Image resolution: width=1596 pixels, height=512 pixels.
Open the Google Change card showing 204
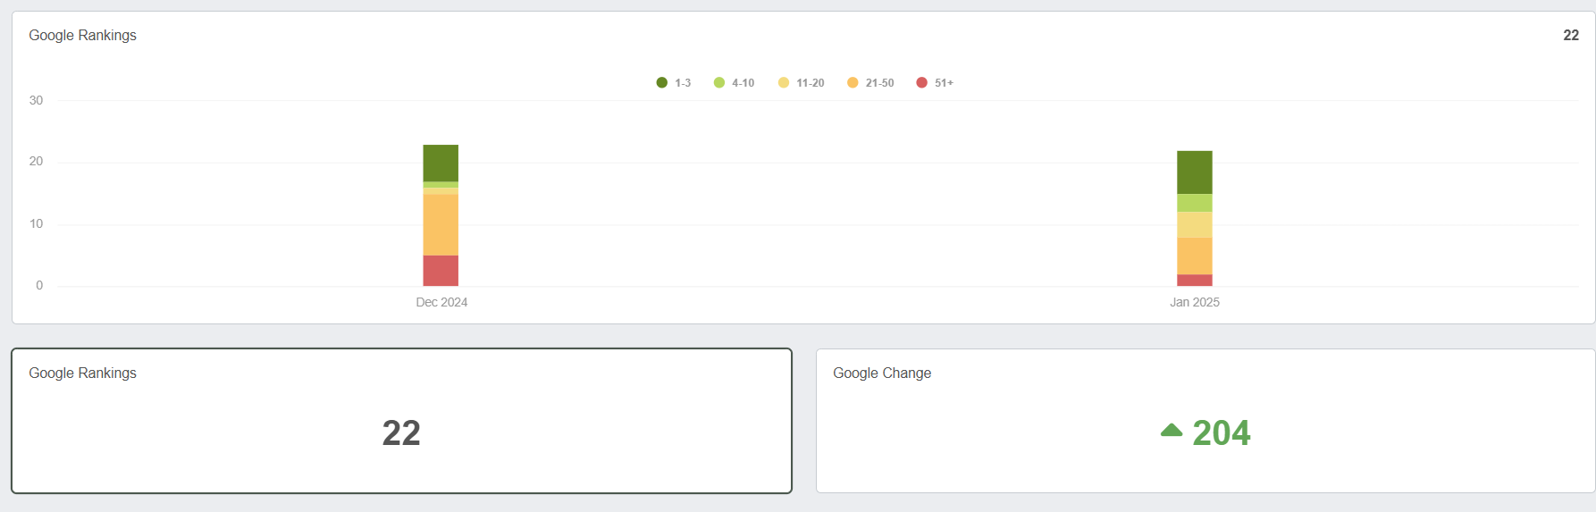(x=1205, y=421)
